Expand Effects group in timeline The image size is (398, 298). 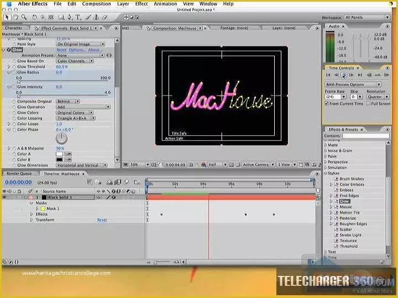32,214
